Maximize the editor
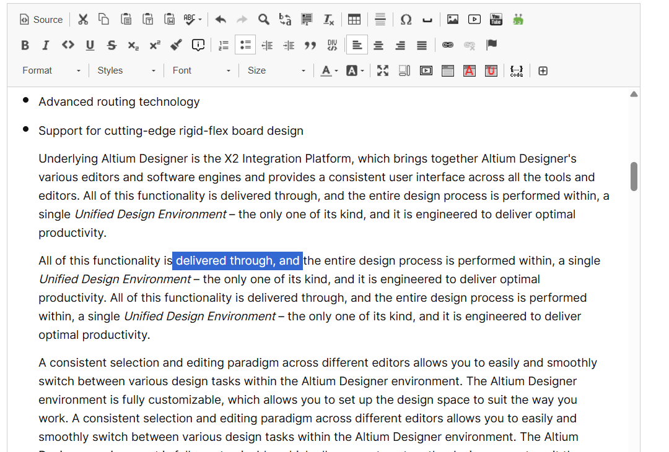Screen dimensions: 669x452 383,70
